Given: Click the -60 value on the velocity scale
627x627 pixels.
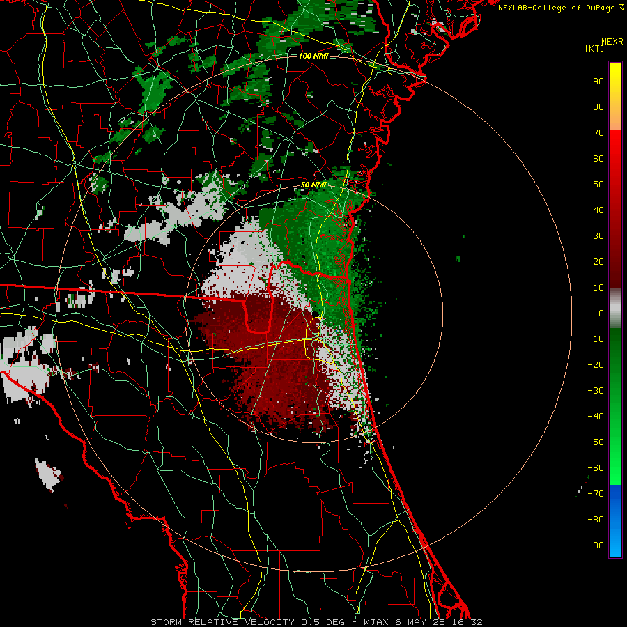Looking at the screenshot, I should pyautogui.click(x=596, y=468).
